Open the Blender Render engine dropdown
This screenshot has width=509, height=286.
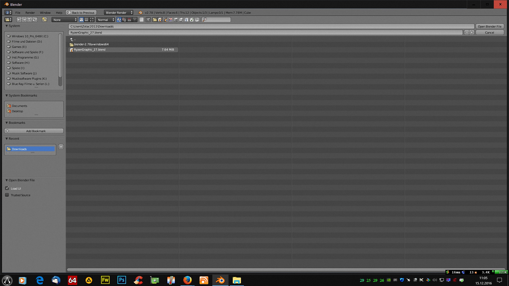(119, 12)
